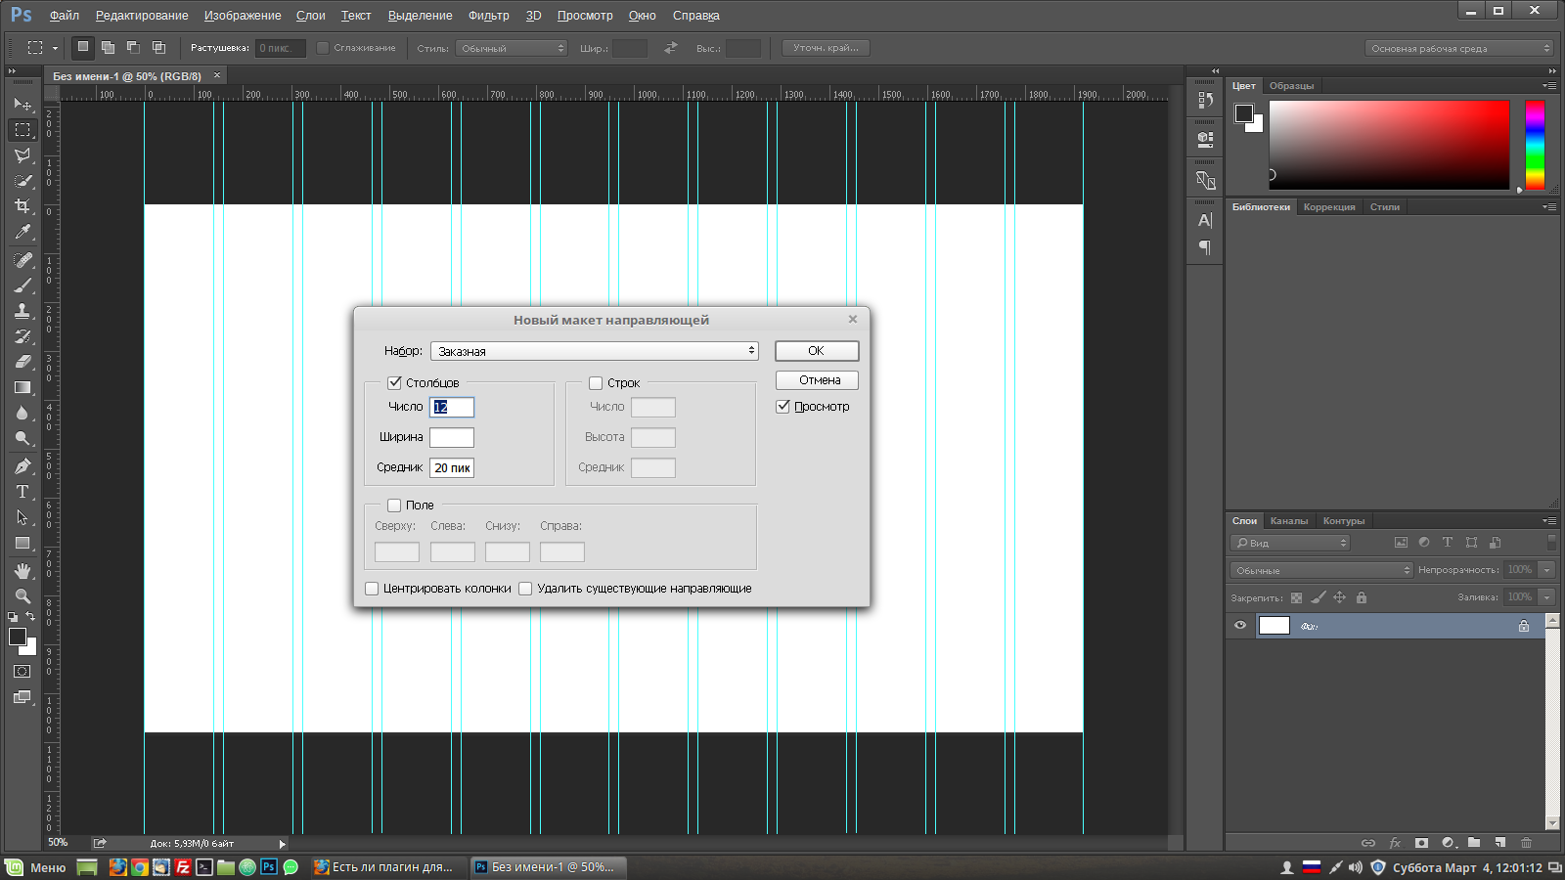Open the Стиль dropdown in options bar
1565x880 pixels.
click(x=512, y=48)
